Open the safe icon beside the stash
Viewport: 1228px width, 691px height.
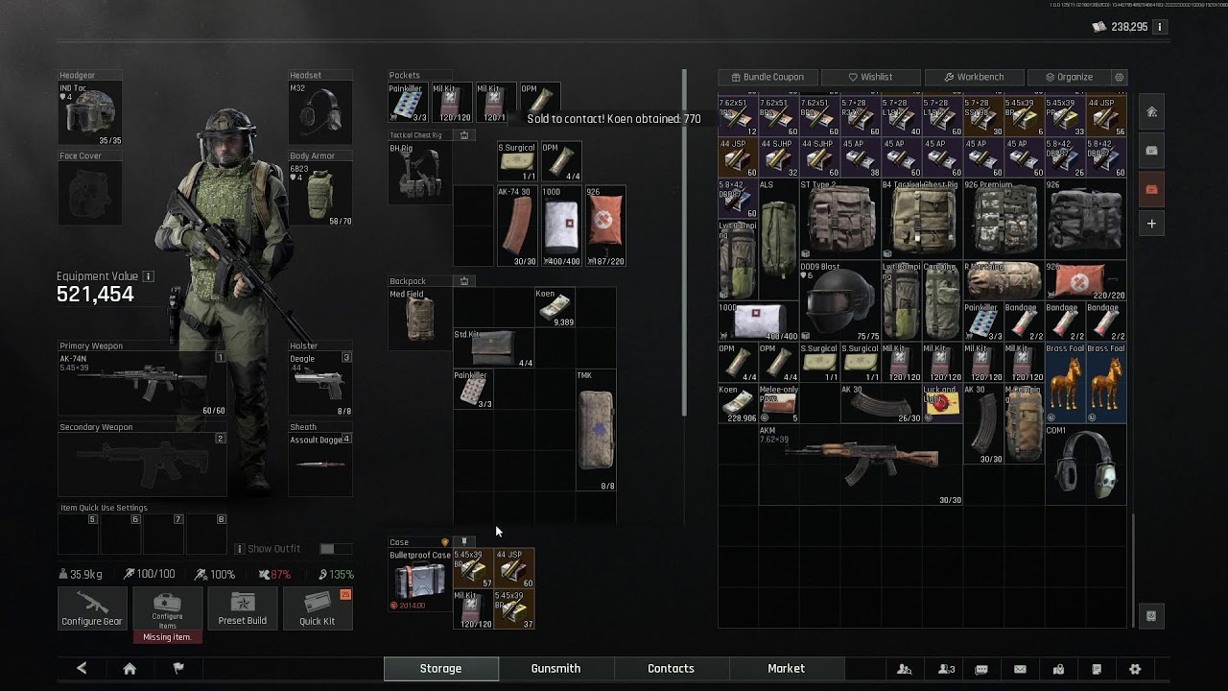[1151, 616]
